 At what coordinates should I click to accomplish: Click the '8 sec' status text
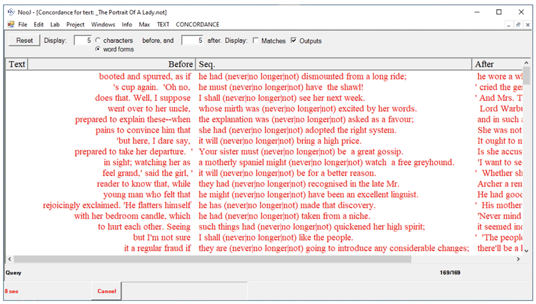(x=12, y=291)
